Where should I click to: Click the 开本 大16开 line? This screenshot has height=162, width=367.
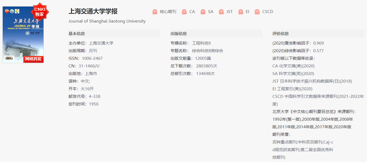coord(81,89)
